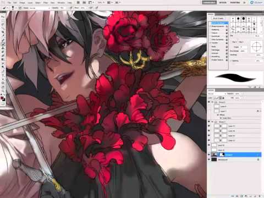Hide the Background layer
This screenshot has width=264, height=198.
click(x=209, y=159)
